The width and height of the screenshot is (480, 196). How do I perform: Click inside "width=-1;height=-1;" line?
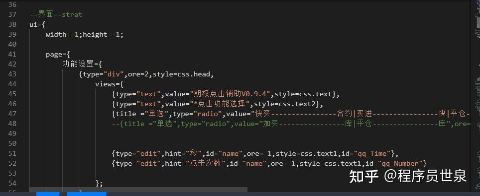tap(85, 35)
